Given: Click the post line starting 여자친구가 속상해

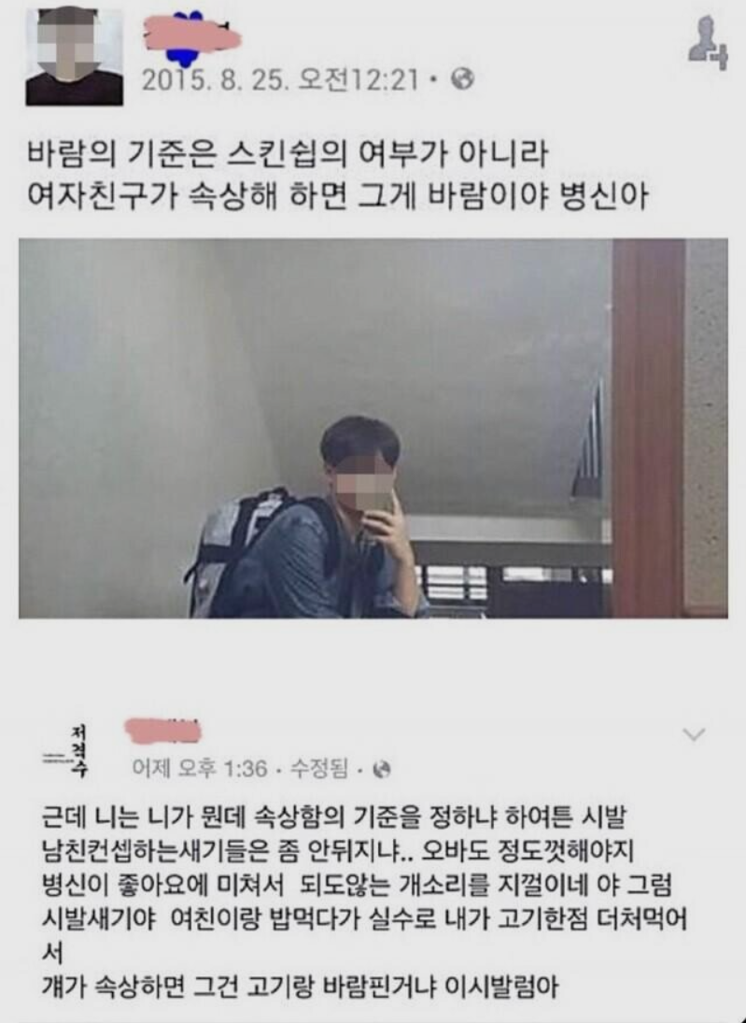Looking at the screenshot, I should tap(337, 196).
